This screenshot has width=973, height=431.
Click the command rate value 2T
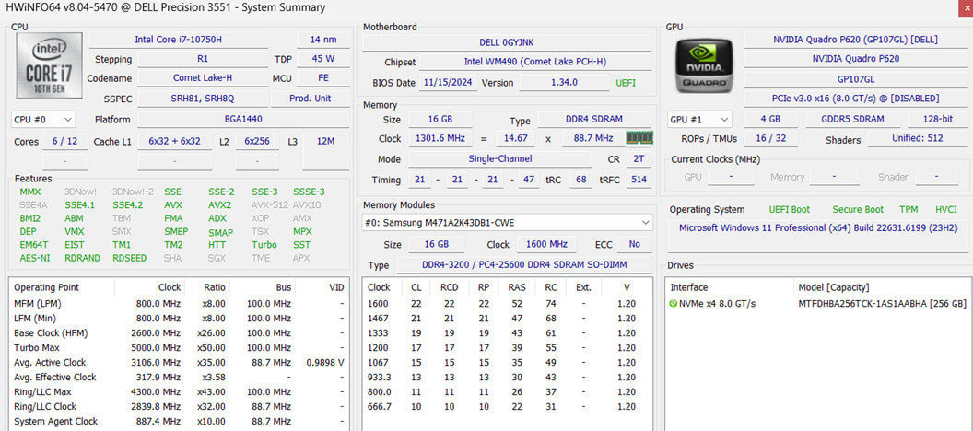[x=639, y=158]
